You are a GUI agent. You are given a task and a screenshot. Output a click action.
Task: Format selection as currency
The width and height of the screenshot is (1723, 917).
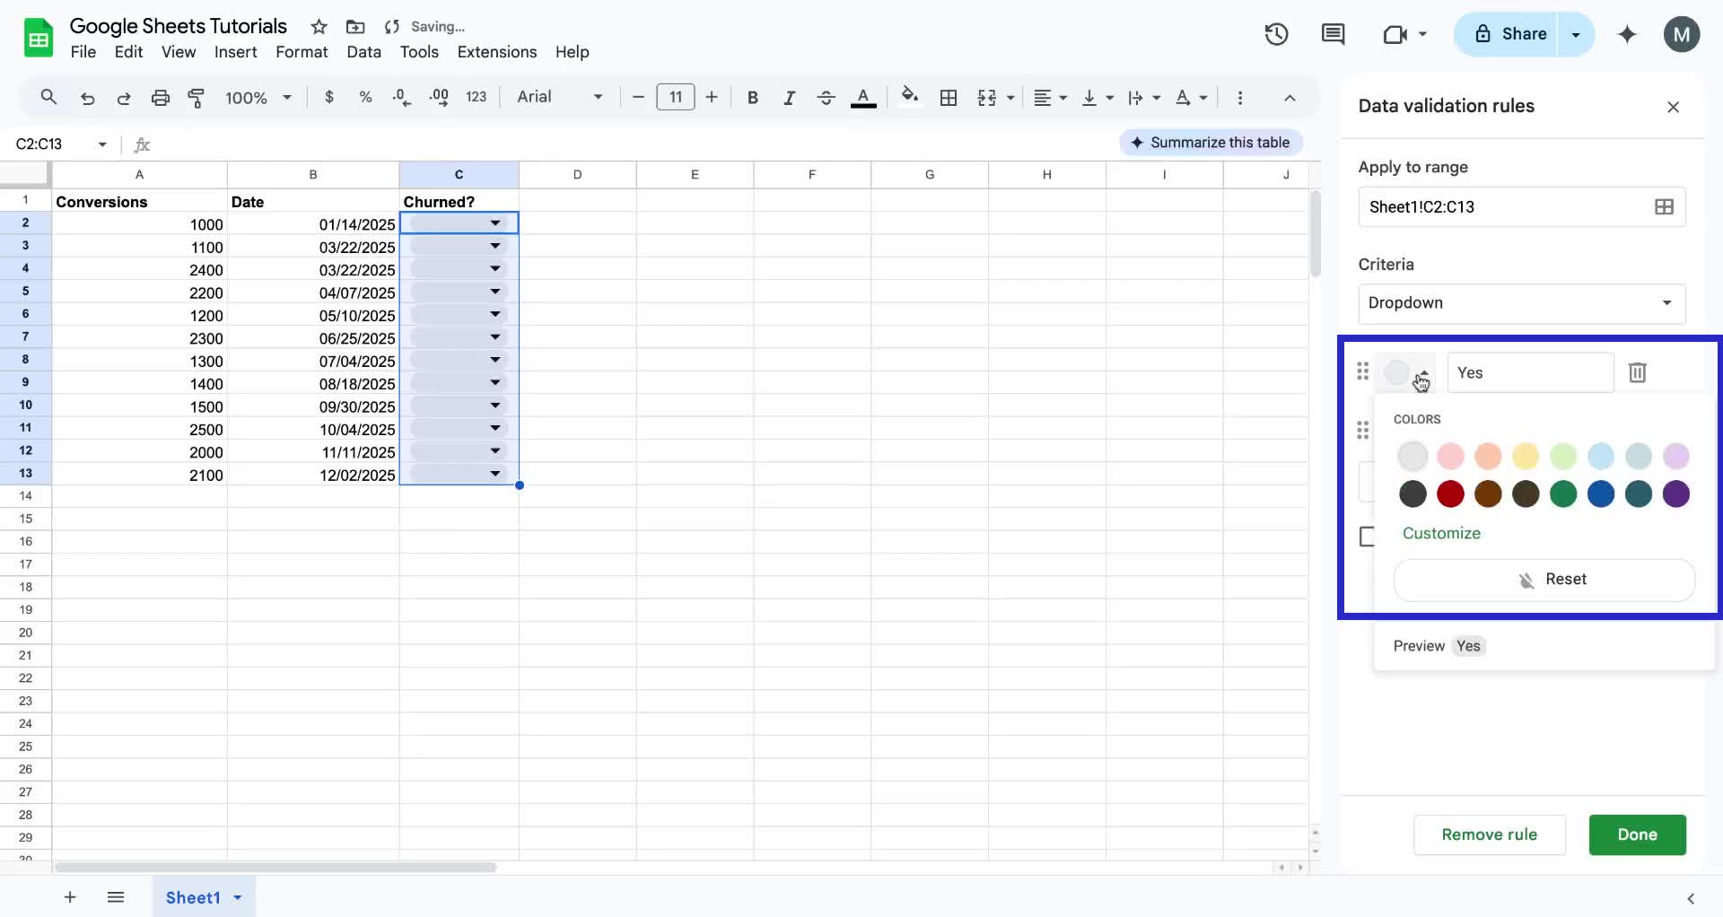tap(328, 98)
